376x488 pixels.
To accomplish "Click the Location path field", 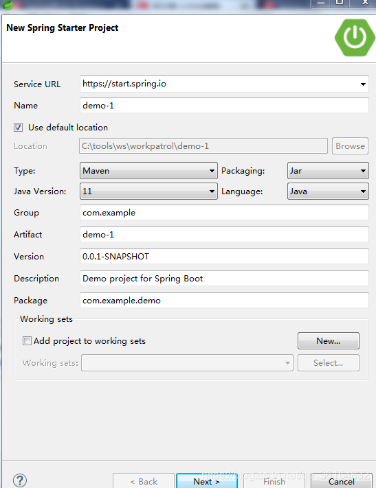I will (x=203, y=146).
